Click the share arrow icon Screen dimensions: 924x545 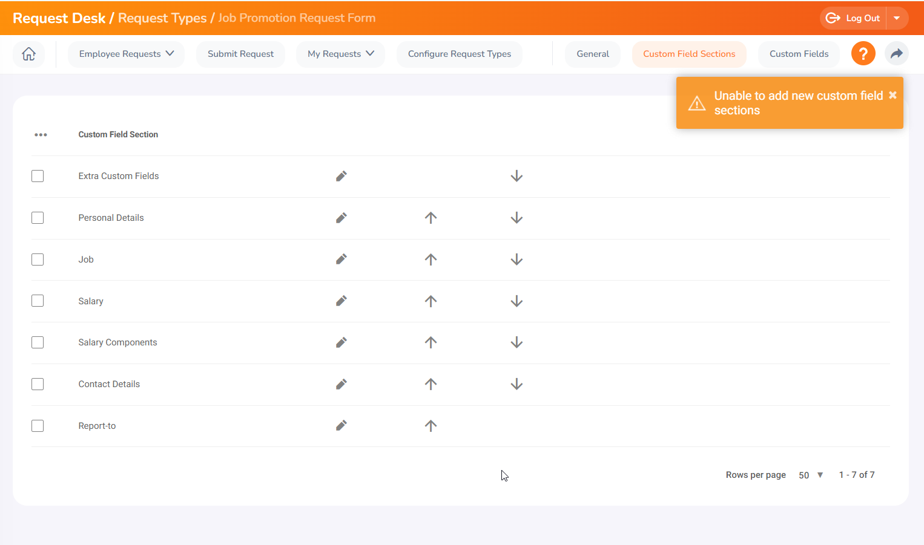point(897,53)
